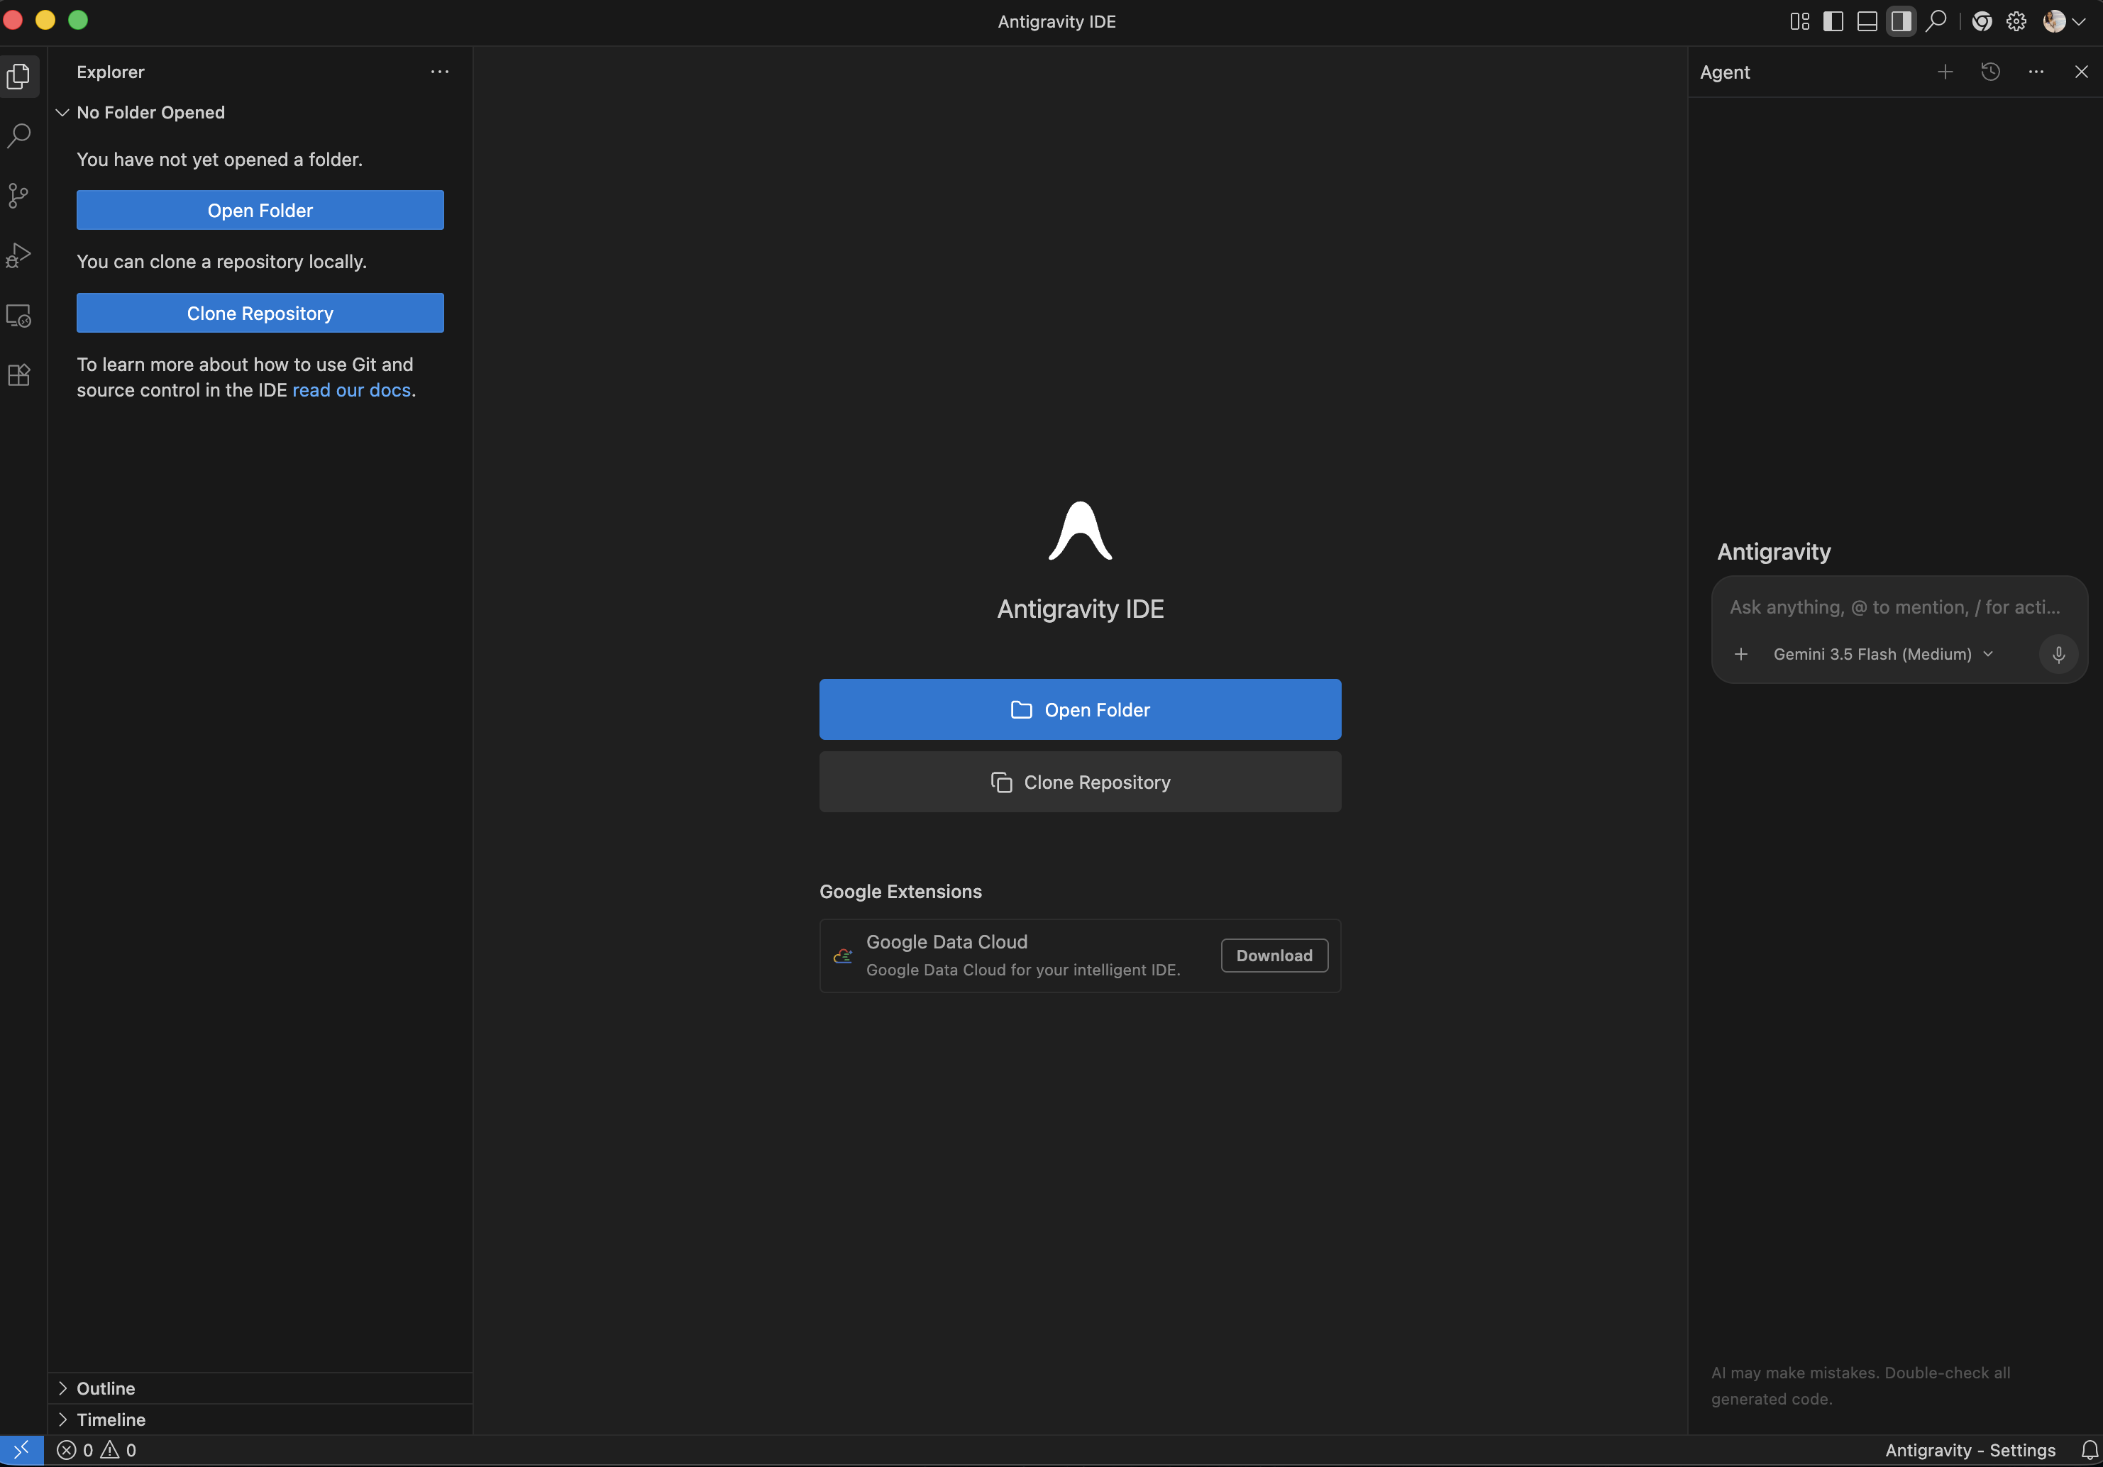The width and height of the screenshot is (2103, 1467).
Task: Open Agent panel more options ellipsis
Action: click(2036, 72)
